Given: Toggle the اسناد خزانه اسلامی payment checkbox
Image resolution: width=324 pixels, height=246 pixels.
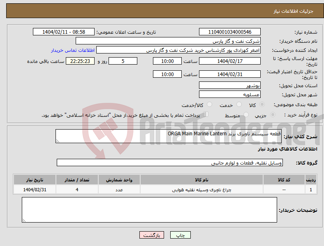Looking at the screenshot, I should coord(206,114).
